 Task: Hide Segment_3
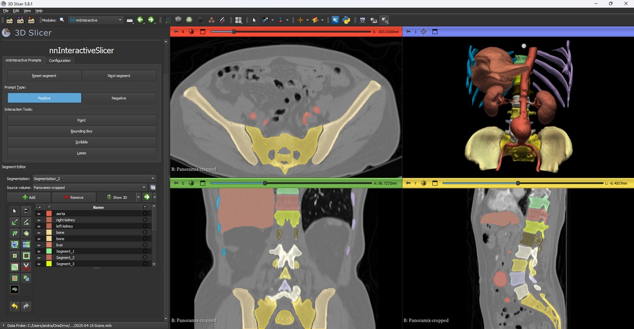click(x=39, y=264)
